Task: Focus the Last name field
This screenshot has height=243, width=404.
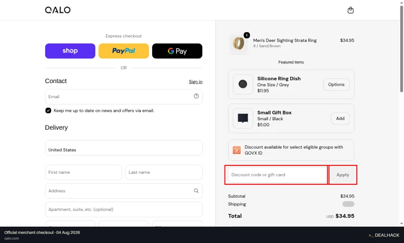Action: click(x=164, y=172)
